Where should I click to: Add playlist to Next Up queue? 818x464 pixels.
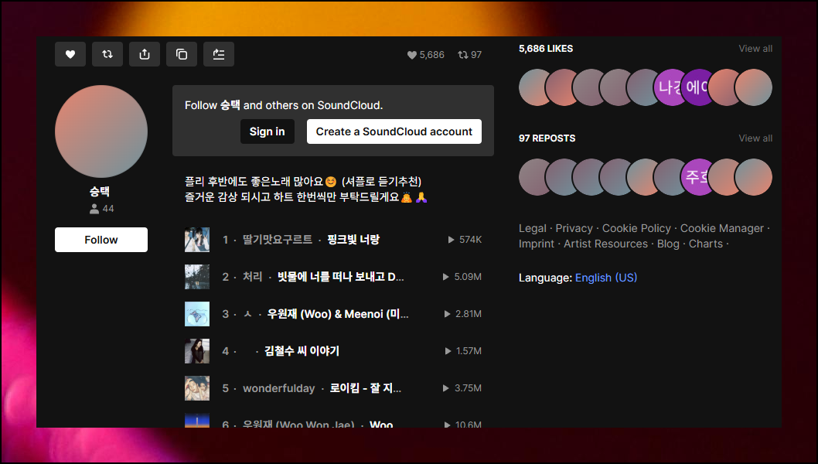coord(219,54)
